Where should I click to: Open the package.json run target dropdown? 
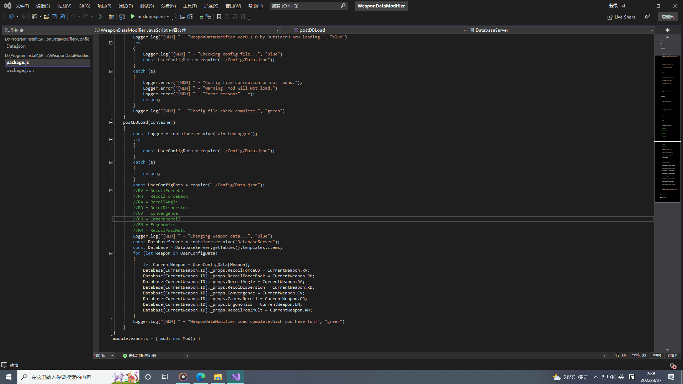click(168, 17)
